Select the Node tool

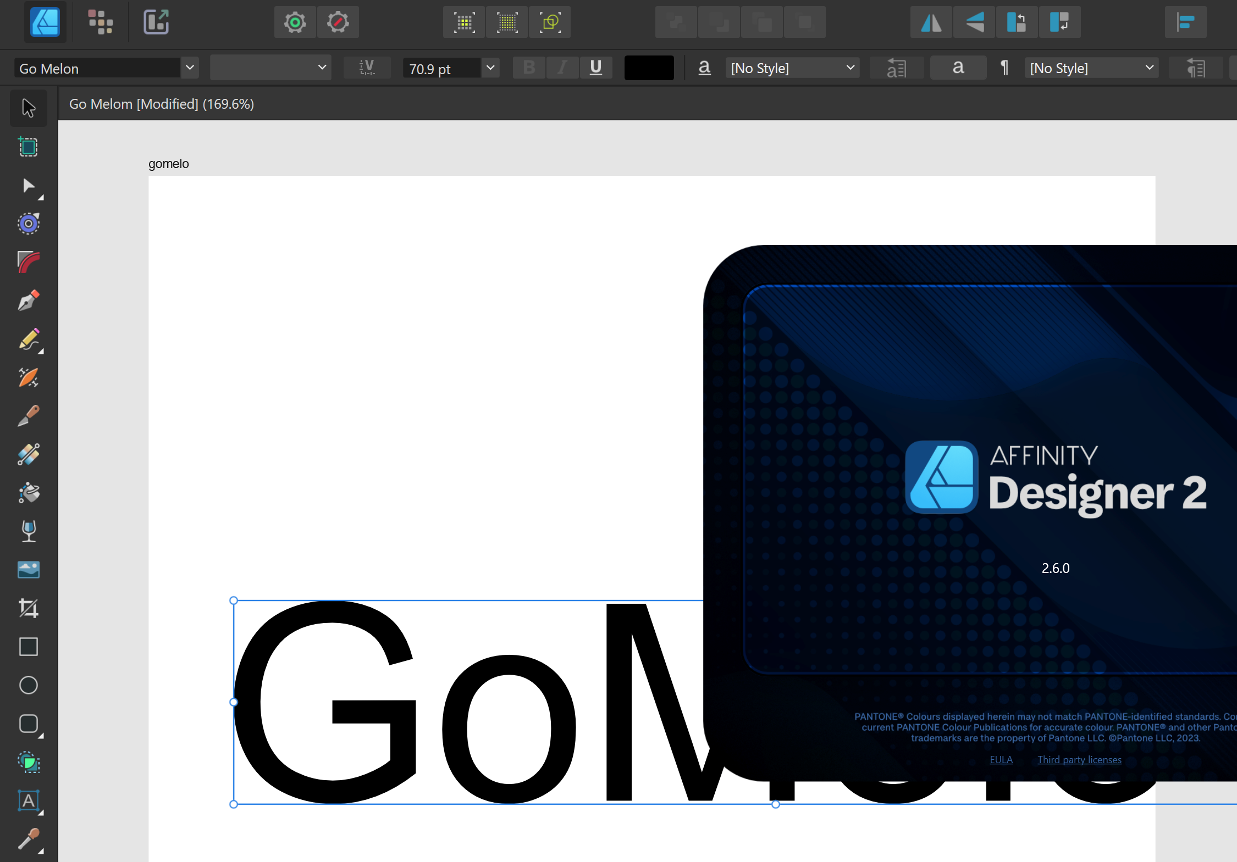(29, 186)
